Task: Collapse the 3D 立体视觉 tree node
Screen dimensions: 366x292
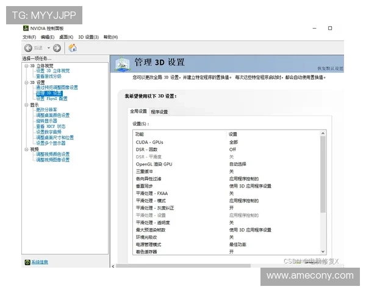Action: pyautogui.click(x=26, y=66)
